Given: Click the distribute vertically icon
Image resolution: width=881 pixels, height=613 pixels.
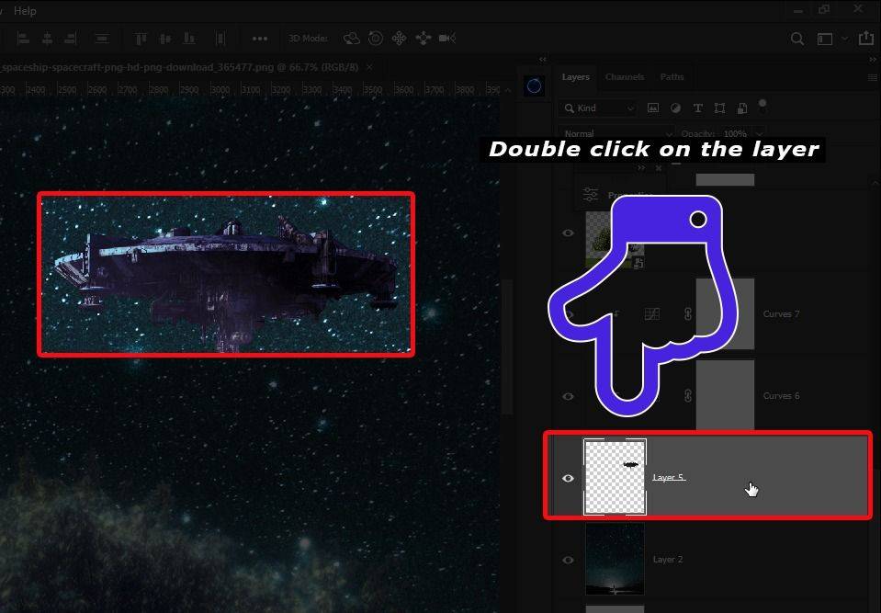Looking at the screenshot, I should [x=102, y=39].
